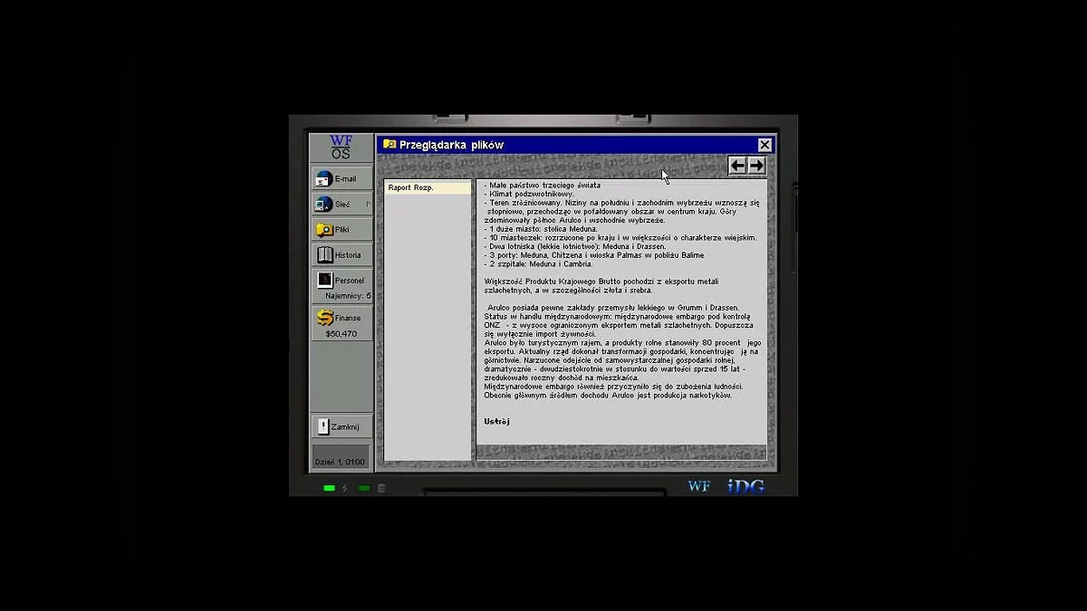Image resolution: width=1087 pixels, height=611 pixels.
Task: Click the Dzień 1, 01:00 clock display
Action: (341, 462)
